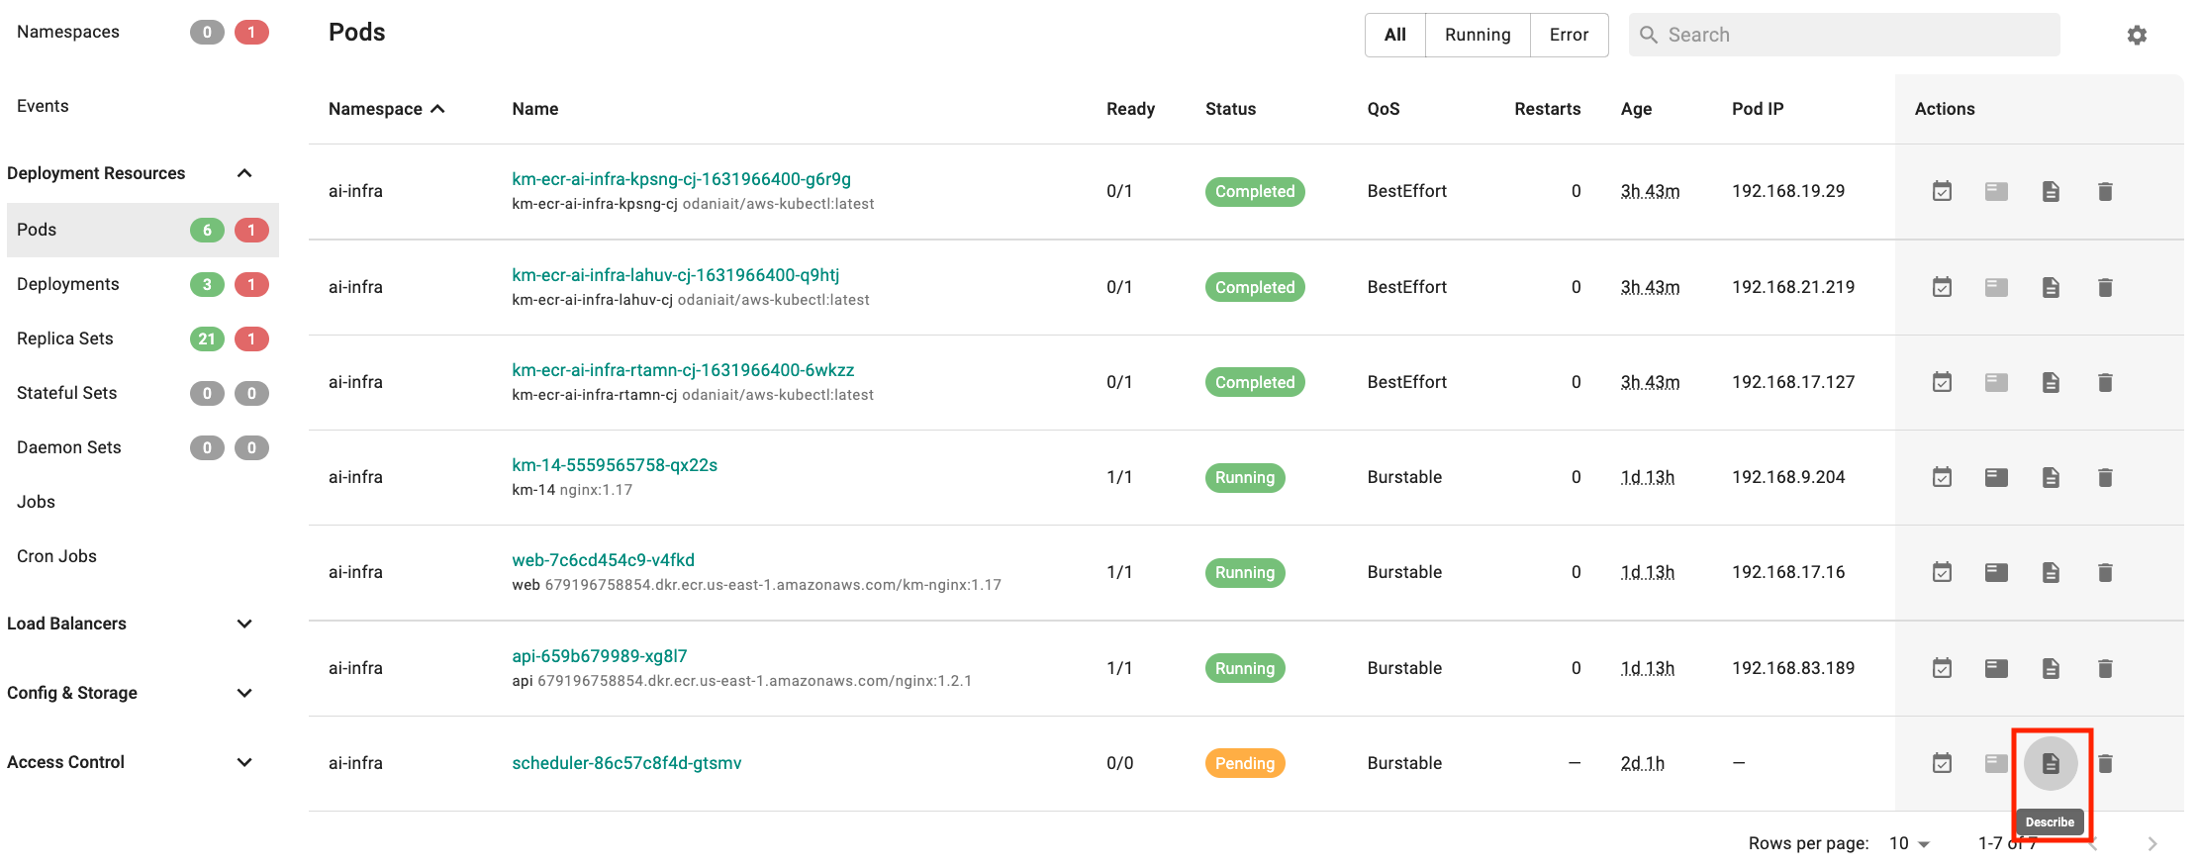The width and height of the screenshot is (2199, 868).
Task: Delete the api-659b679989-xg8l7 pod
Action: coord(2105,668)
